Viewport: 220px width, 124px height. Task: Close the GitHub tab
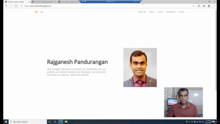pyautogui.click(x=55, y=2)
